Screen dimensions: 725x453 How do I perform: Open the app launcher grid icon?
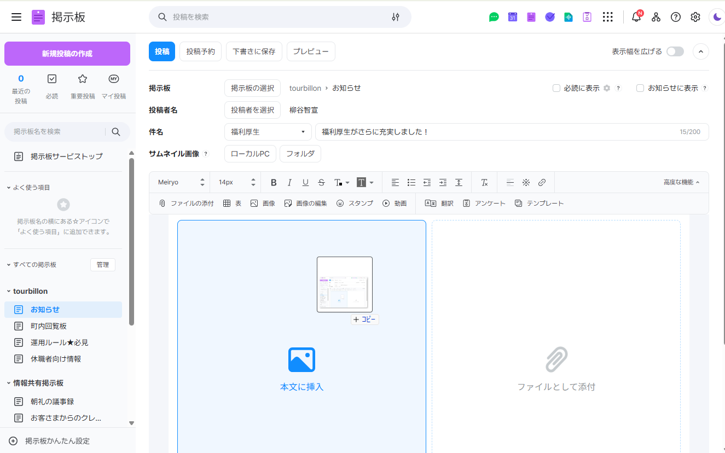point(607,17)
